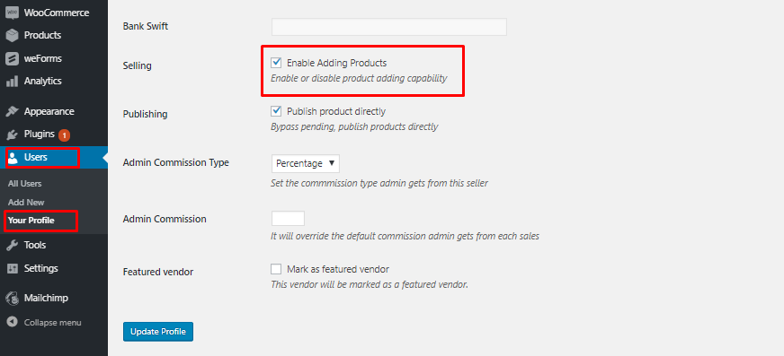Viewport: 784px width, 356px height.
Task: Select Add New under Users
Action: 26,203
